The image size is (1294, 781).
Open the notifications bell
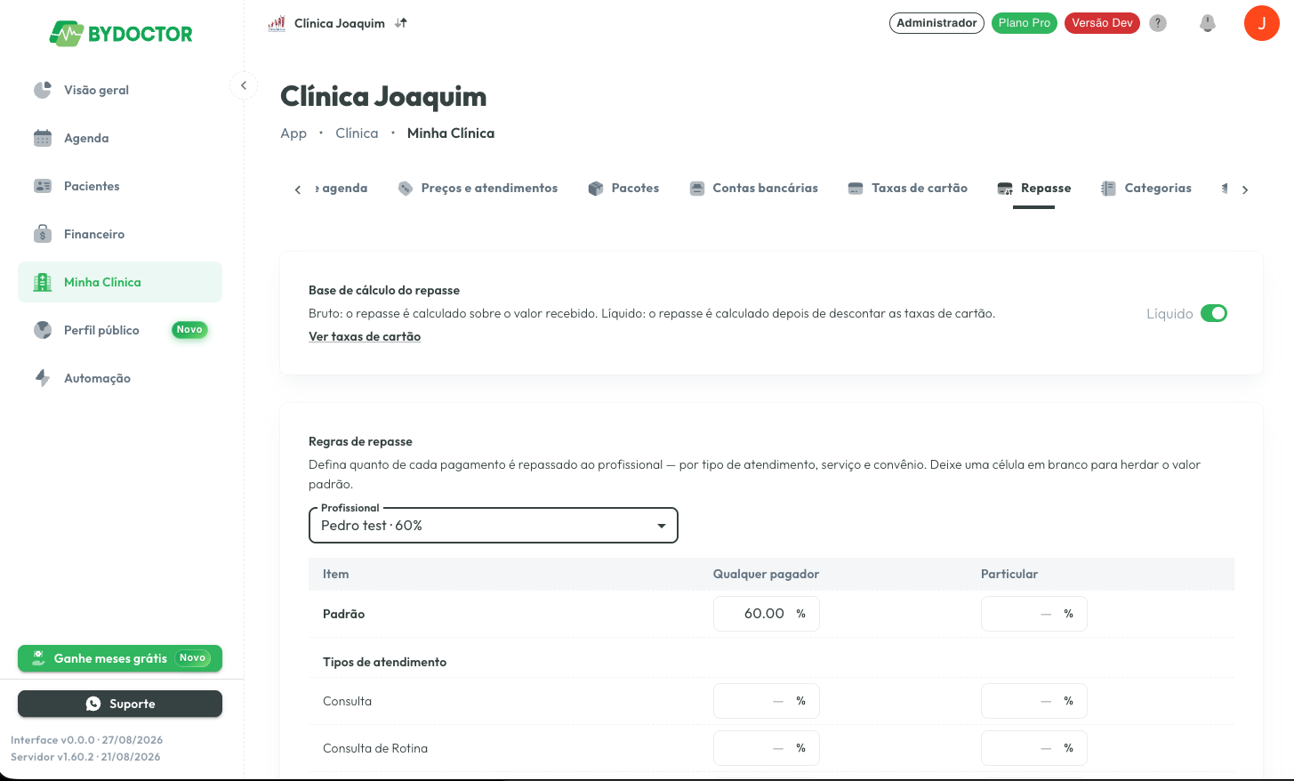click(1208, 23)
